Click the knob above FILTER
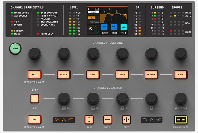 tap(64, 53)
